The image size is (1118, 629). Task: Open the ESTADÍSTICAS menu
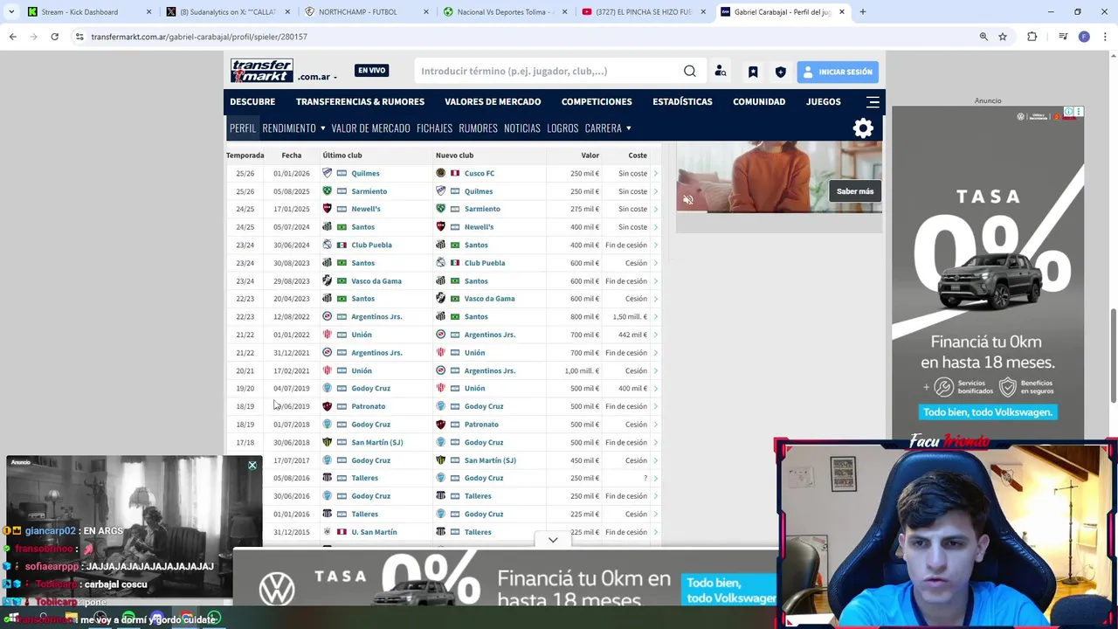(682, 101)
